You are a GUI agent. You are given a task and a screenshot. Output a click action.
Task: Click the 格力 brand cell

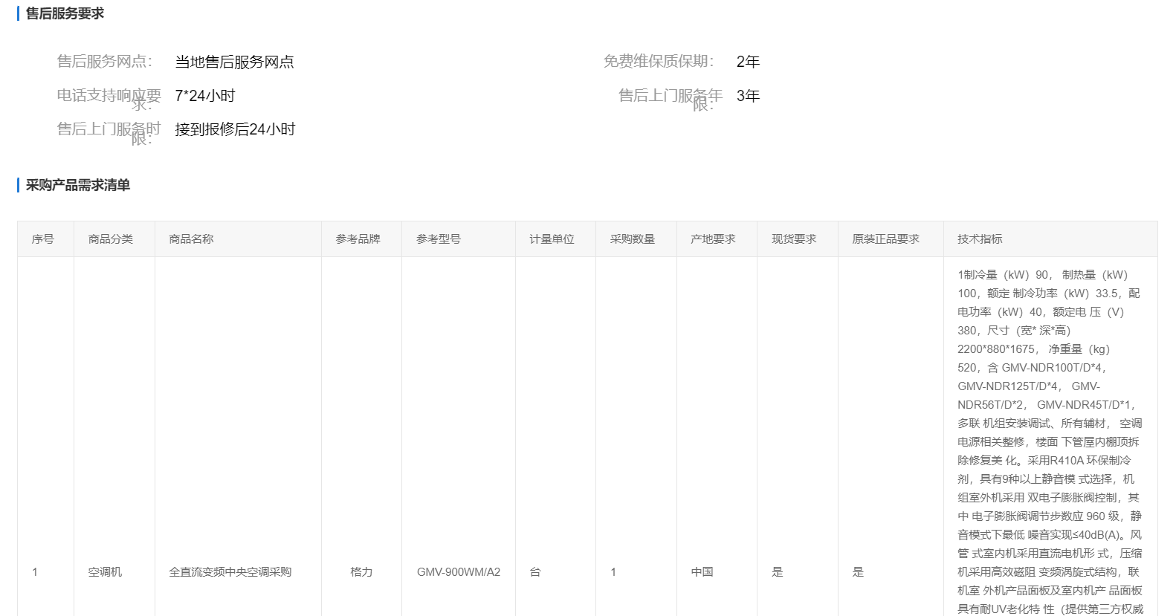(x=361, y=572)
